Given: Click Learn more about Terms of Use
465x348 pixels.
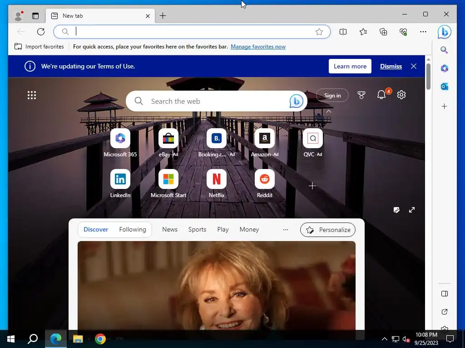Looking at the screenshot, I should click(x=350, y=66).
